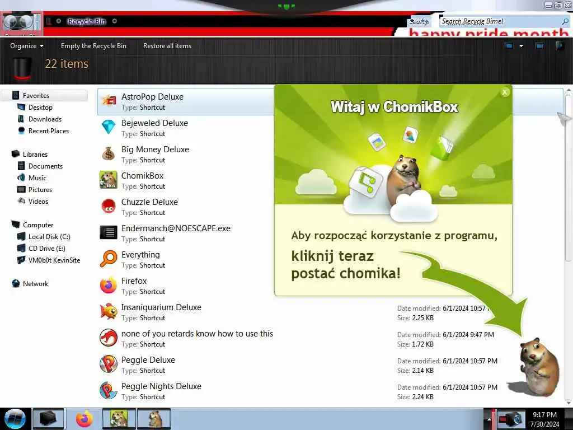Select the Chuzzle Deluxe red fuzzy icon

pos(109,206)
